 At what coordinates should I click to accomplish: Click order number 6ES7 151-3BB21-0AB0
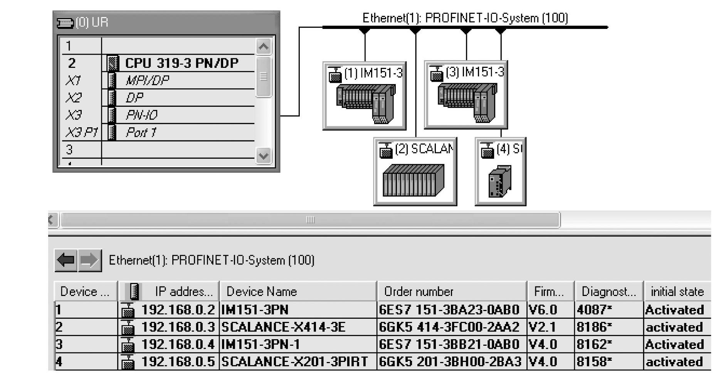click(x=452, y=345)
